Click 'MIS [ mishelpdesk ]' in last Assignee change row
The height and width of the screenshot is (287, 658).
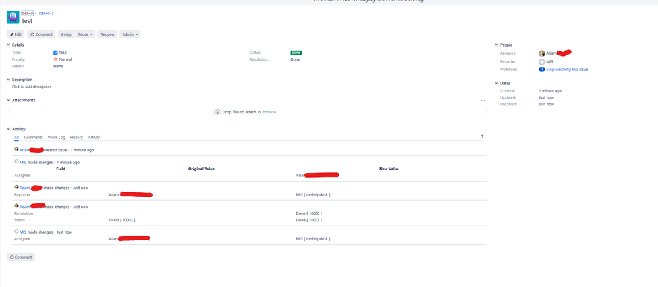coord(313,239)
